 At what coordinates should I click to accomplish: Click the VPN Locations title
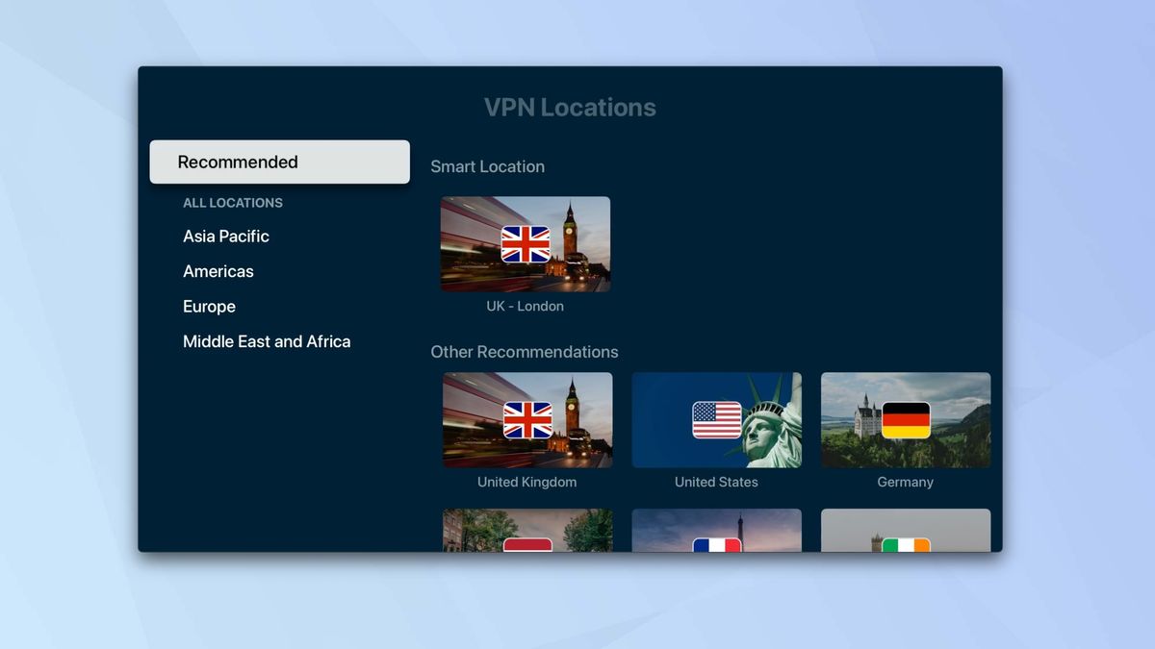[x=569, y=107]
